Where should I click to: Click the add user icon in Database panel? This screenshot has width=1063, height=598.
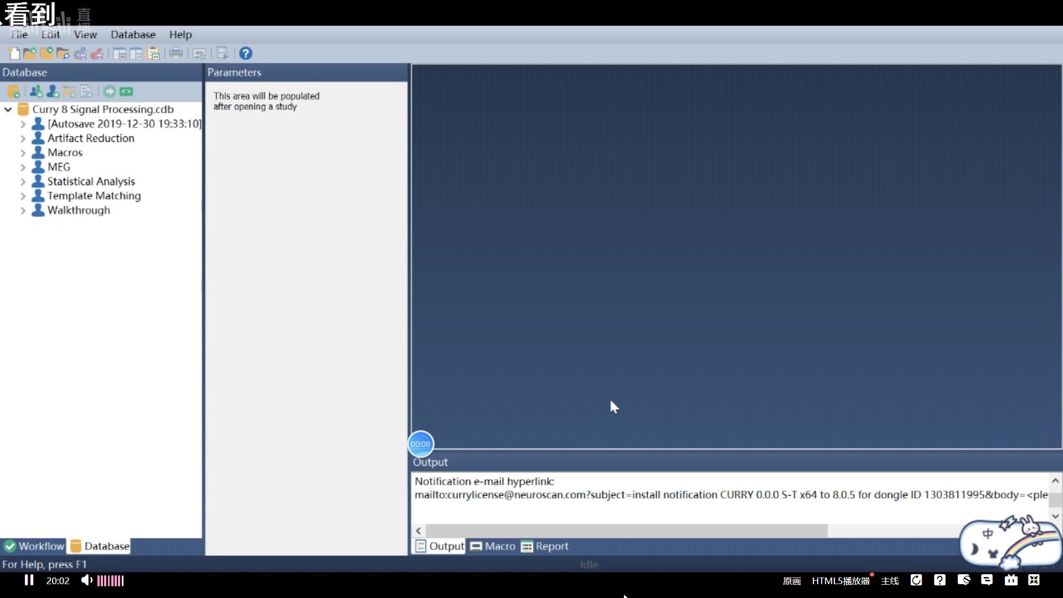pyautogui.click(x=52, y=91)
